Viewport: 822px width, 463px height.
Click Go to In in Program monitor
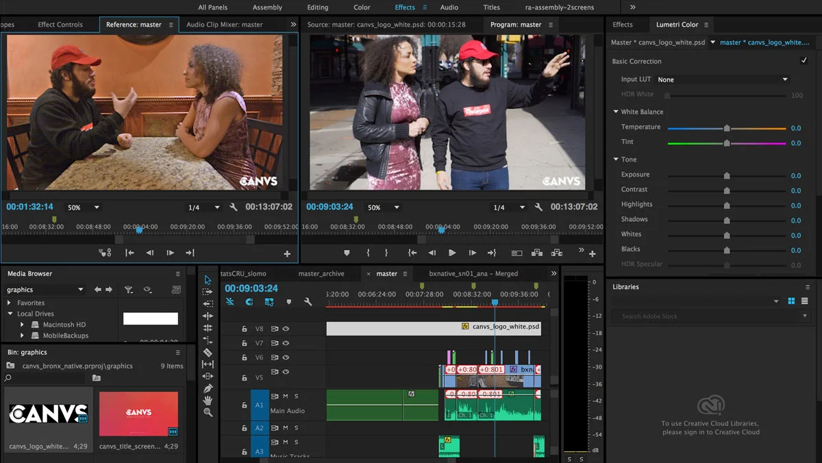(x=412, y=253)
